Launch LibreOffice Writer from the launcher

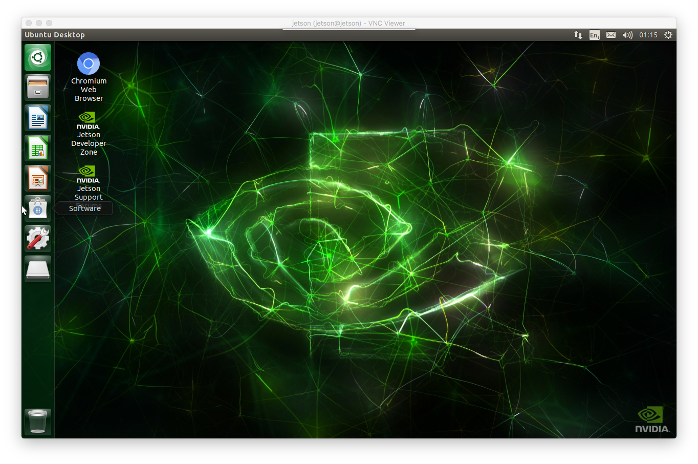pos(38,118)
